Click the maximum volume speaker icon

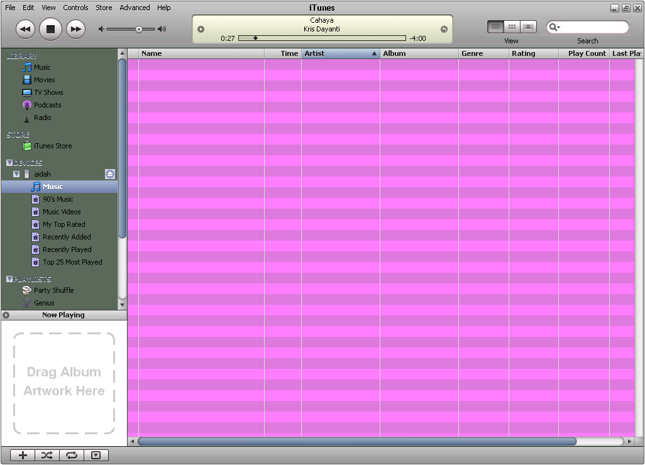point(162,29)
